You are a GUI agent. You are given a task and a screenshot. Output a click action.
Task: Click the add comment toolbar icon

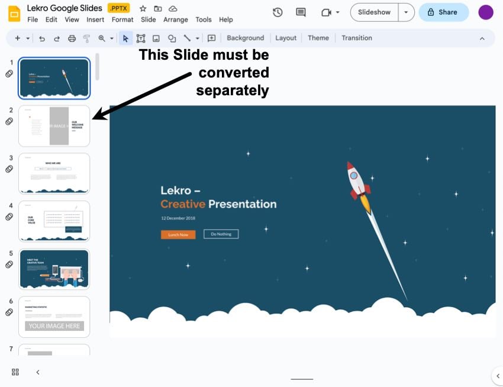(211, 38)
